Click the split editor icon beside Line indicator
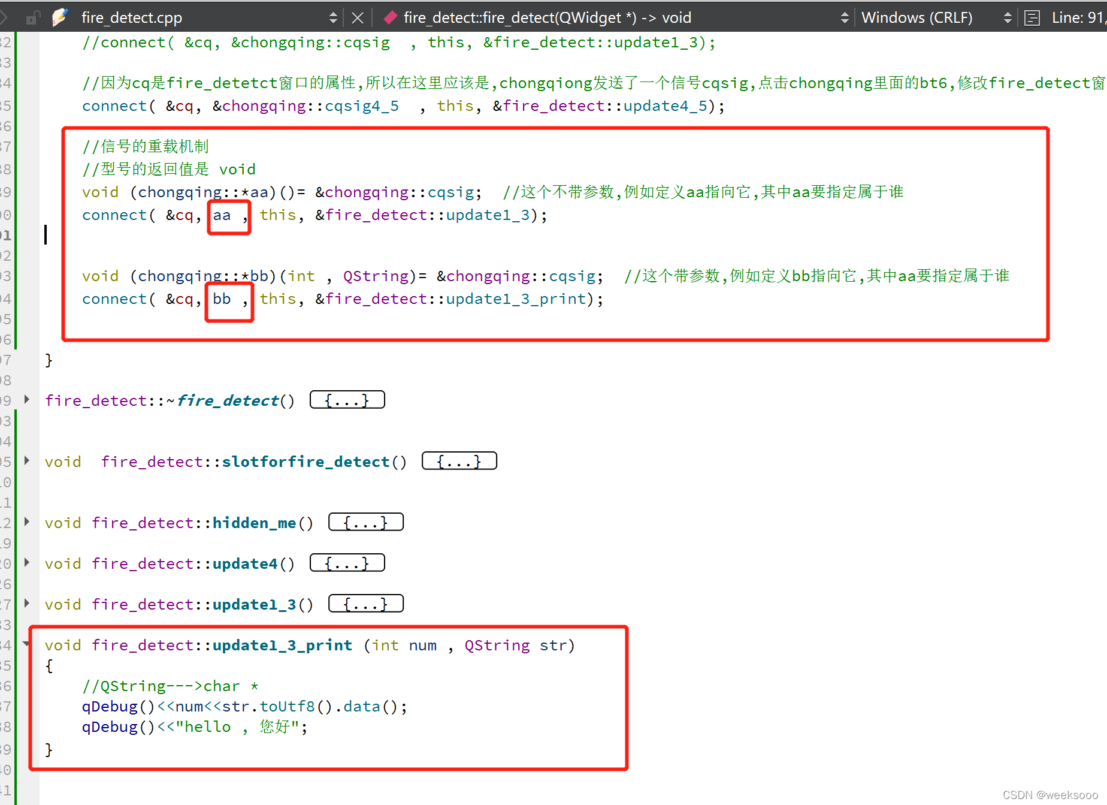Image resolution: width=1107 pixels, height=805 pixels. (x=1032, y=18)
